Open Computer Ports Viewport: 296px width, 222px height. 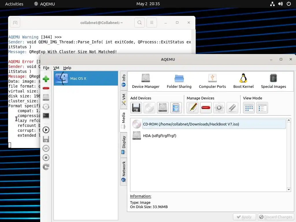coord(212,81)
